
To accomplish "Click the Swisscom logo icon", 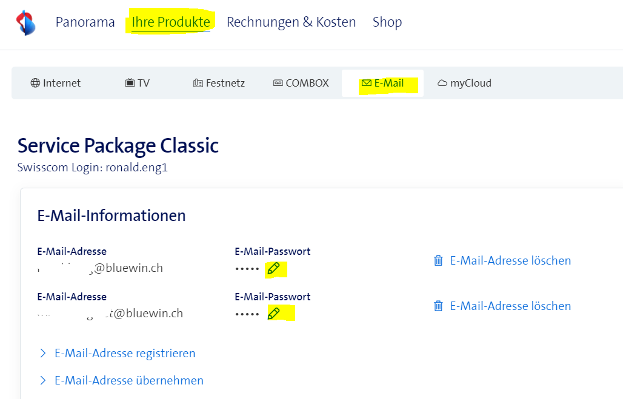I will tap(25, 23).
